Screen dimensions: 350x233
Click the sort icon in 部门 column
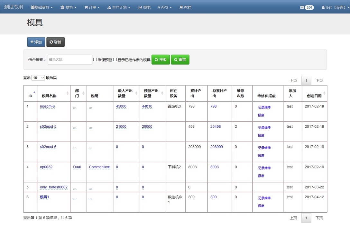pyautogui.click(x=84, y=93)
